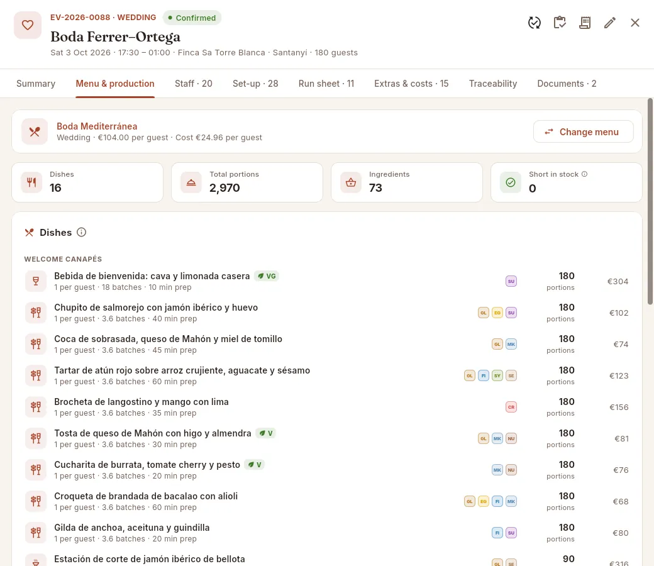Click the green check icon in Short in stock card

[x=511, y=182]
